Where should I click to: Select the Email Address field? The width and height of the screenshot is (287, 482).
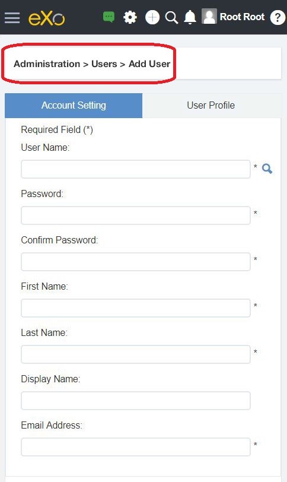click(136, 447)
